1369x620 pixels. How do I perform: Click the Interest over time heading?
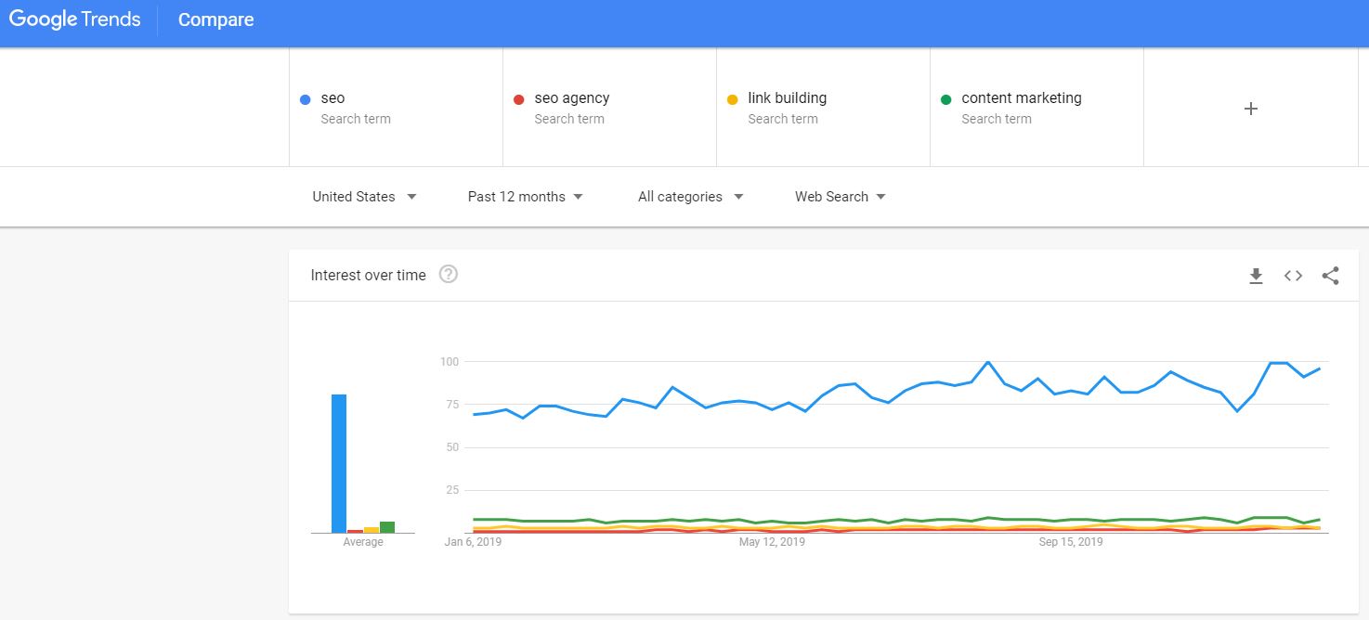coord(368,275)
